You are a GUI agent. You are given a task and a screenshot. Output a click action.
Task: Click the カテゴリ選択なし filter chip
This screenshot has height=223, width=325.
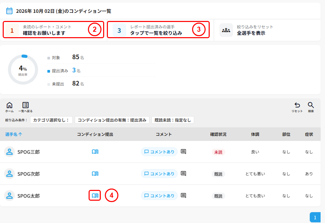(x=51, y=120)
